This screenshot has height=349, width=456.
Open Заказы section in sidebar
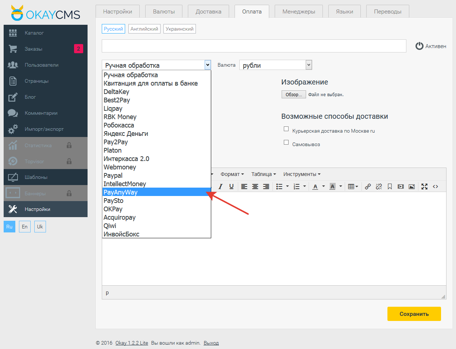coord(46,49)
